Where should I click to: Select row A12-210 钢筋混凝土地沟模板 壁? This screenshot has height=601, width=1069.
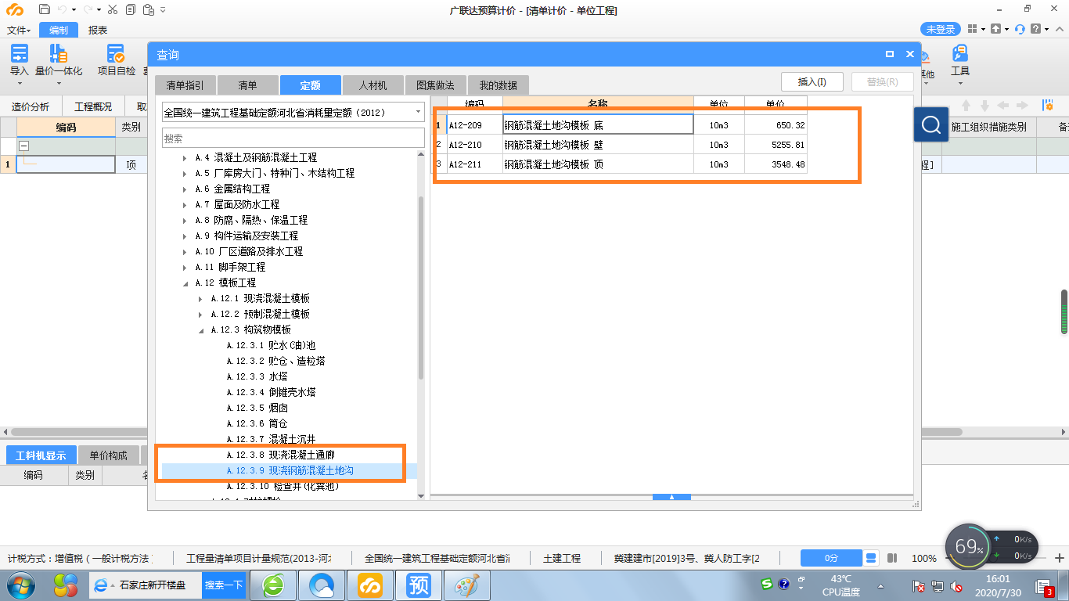pyautogui.click(x=621, y=145)
